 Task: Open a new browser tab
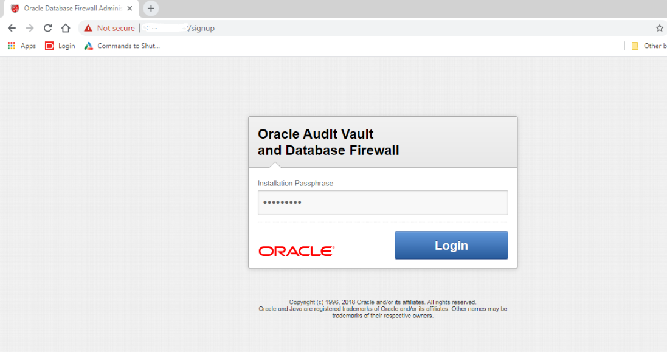pyautogui.click(x=151, y=9)
